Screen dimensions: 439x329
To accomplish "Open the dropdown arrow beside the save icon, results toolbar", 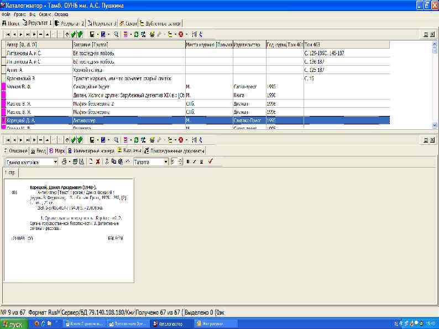I will 97,34.
